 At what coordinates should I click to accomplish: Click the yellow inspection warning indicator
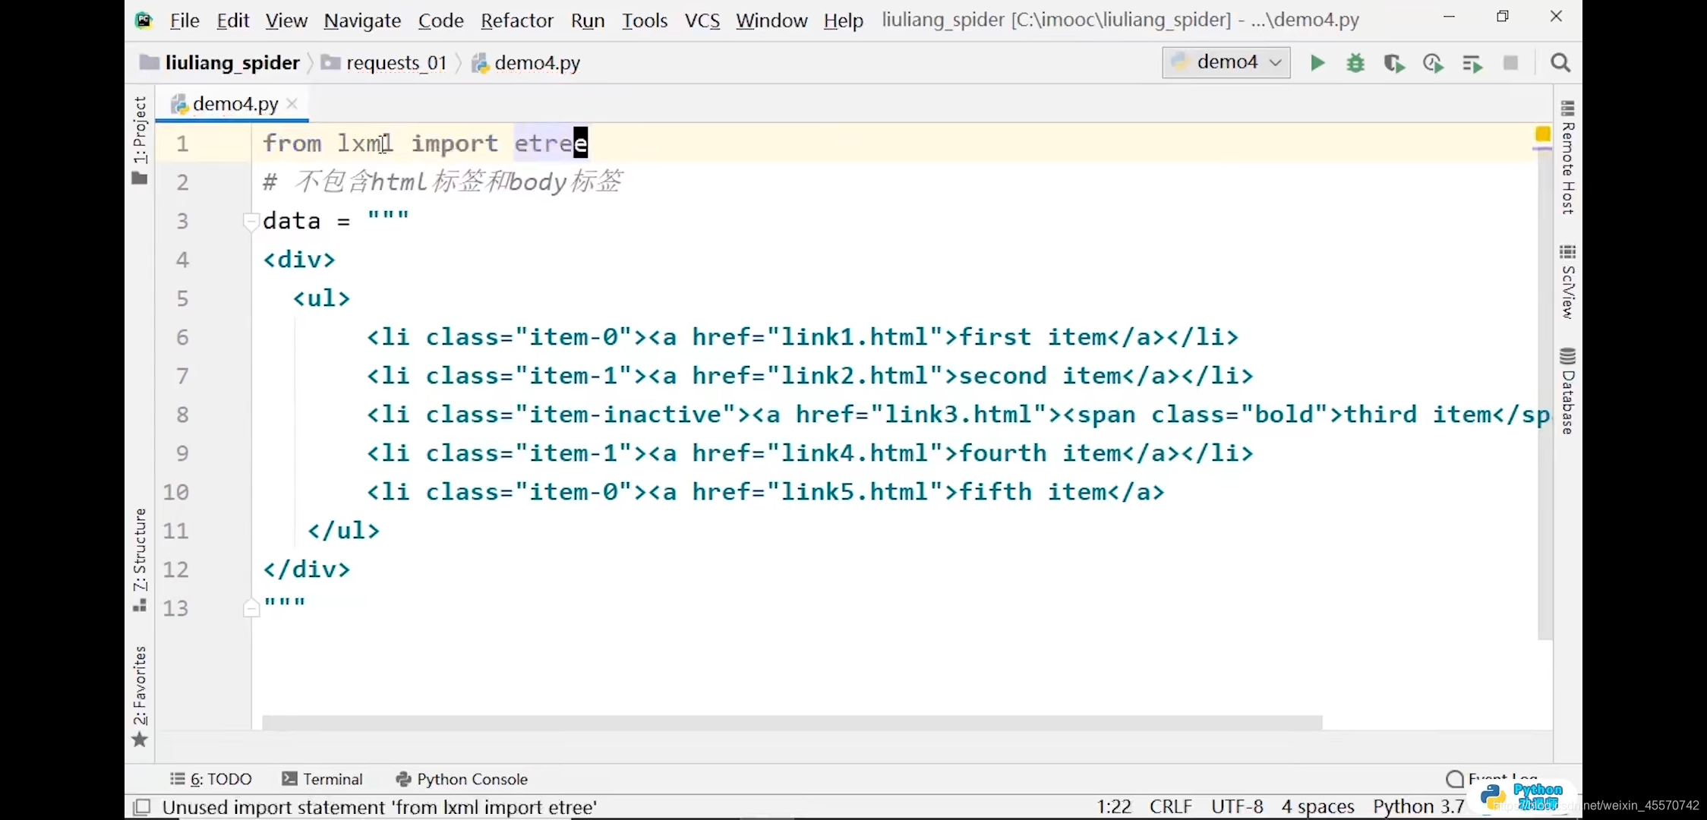(1542, 134)
